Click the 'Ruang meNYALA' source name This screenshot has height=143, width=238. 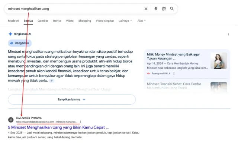point(161,74)
